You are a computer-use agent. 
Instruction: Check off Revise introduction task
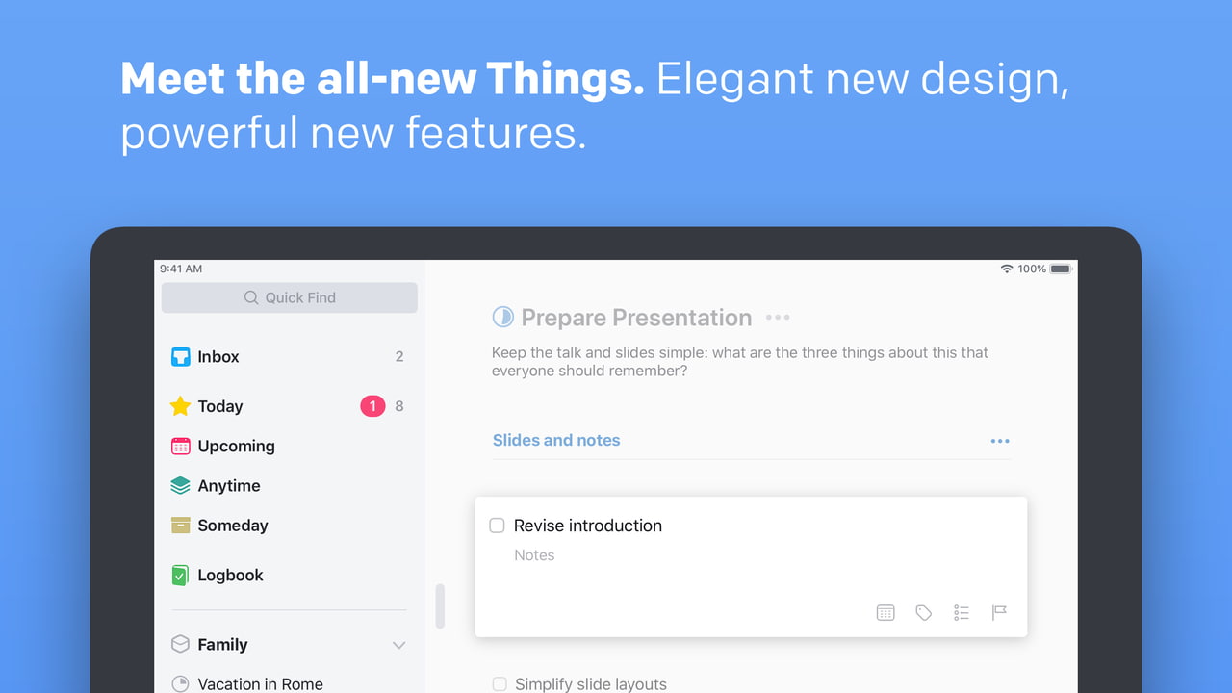click(x=498, y=526)
